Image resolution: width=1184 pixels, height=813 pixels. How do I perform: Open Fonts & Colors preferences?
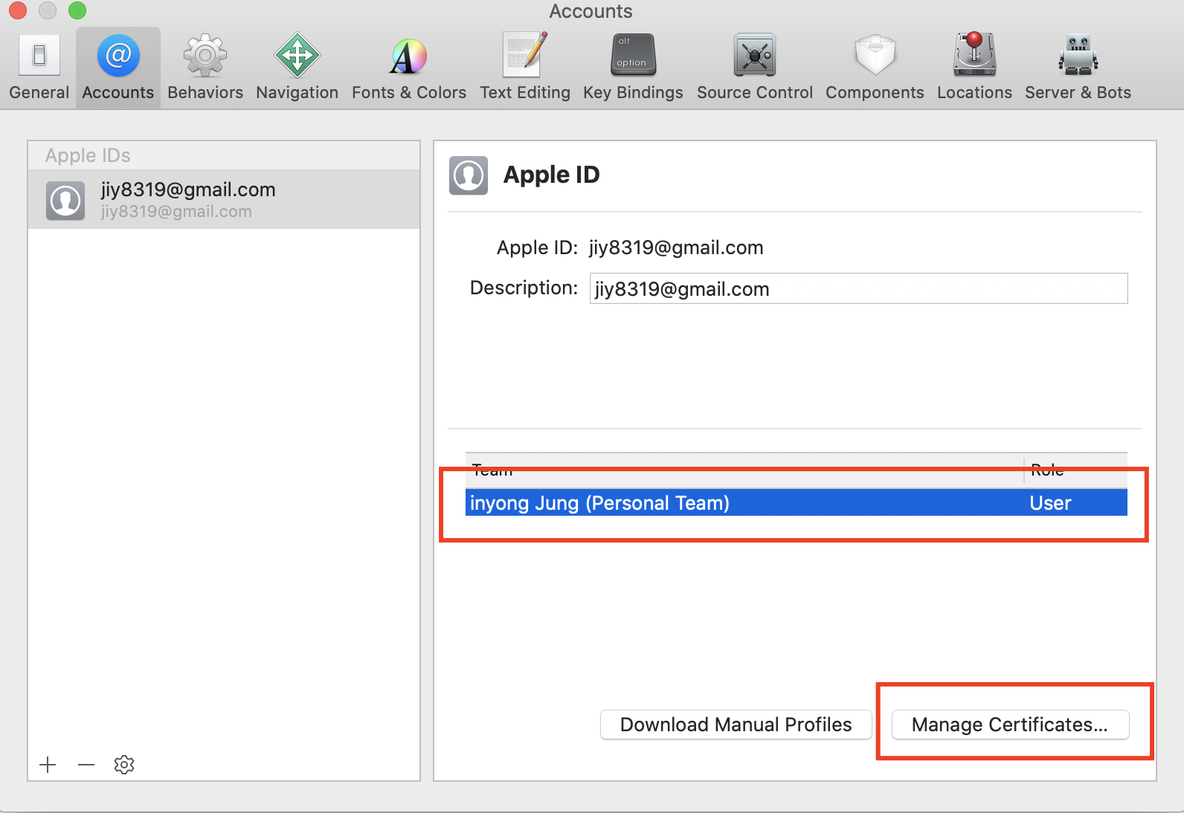409,67
